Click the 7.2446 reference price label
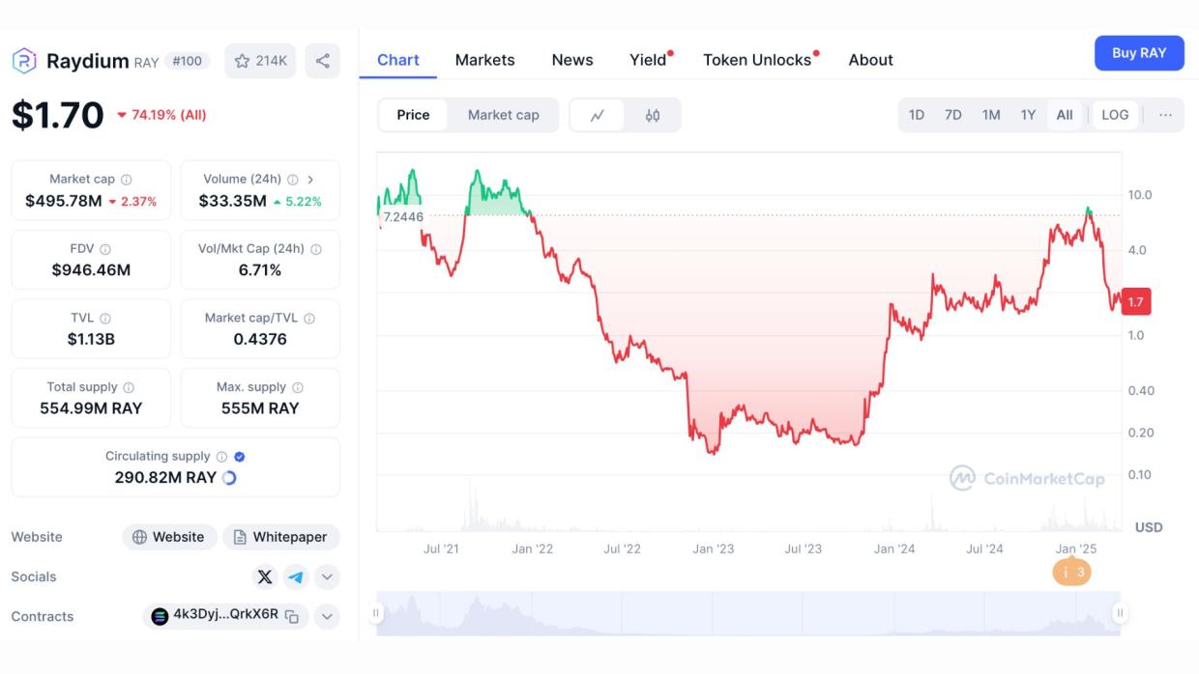This screenshot has height=674, width=1199. coord(403,217)
